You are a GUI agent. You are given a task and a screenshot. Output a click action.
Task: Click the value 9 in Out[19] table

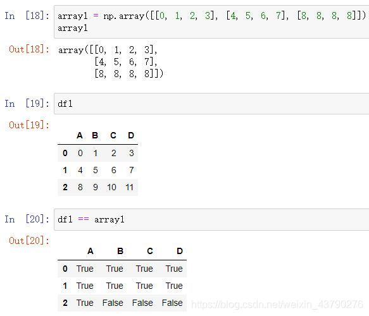[96, 187]
